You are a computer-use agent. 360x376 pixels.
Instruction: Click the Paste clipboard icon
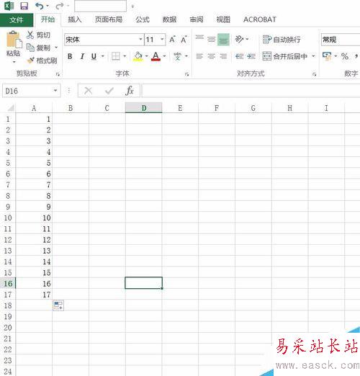[14, 40]
